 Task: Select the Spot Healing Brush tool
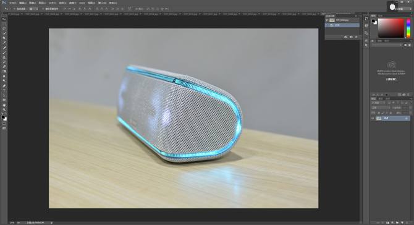point(4,48)
